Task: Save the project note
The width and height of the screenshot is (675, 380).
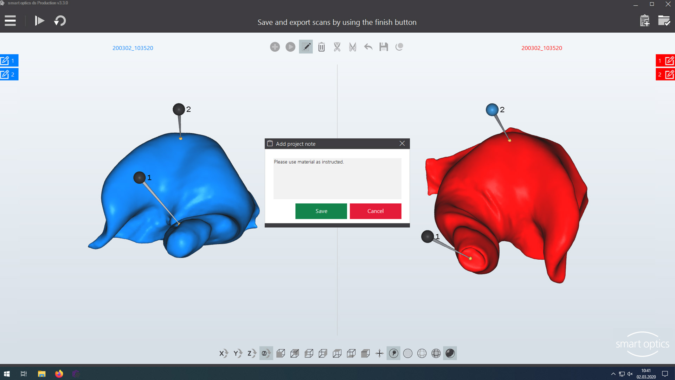Action: (321, 211)
